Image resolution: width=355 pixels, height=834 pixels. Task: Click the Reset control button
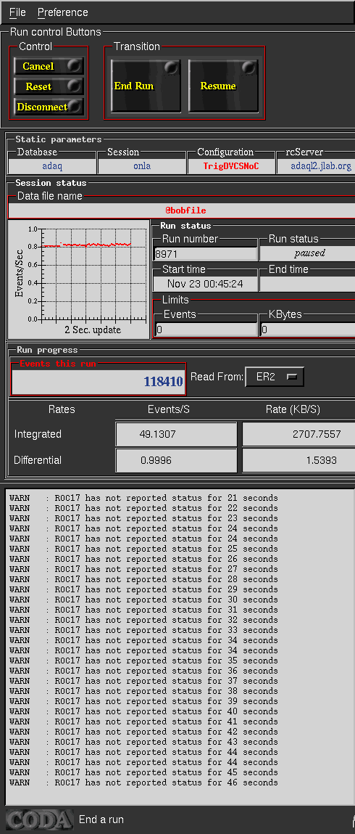tap(49, 86)
